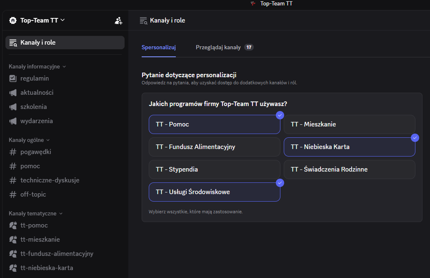Select the TT - Świadczenia Rodzinne option
430x278 pixels.
tap(349, 169)
